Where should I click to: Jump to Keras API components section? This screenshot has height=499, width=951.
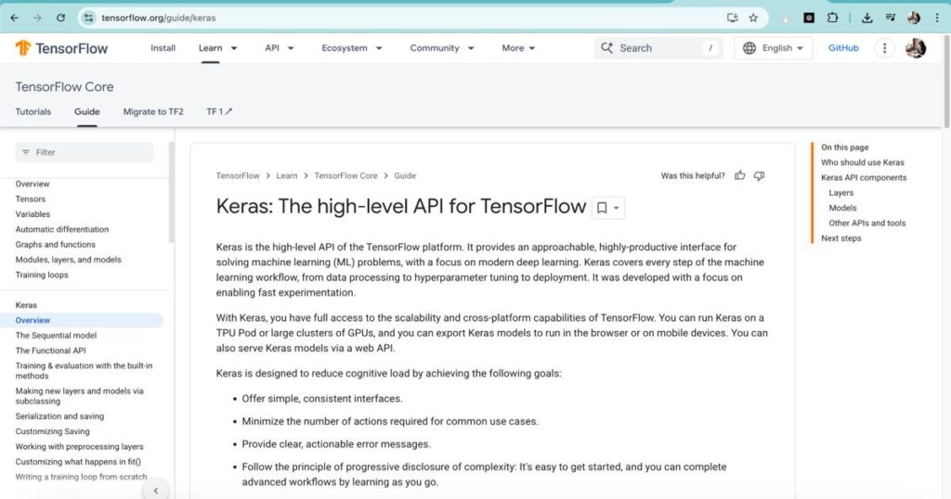point(864,177)
